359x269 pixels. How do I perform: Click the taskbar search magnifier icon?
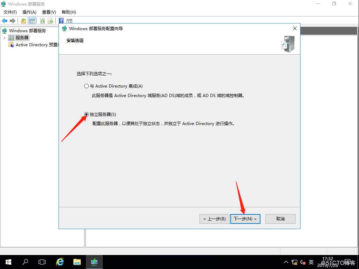[25, 262]
